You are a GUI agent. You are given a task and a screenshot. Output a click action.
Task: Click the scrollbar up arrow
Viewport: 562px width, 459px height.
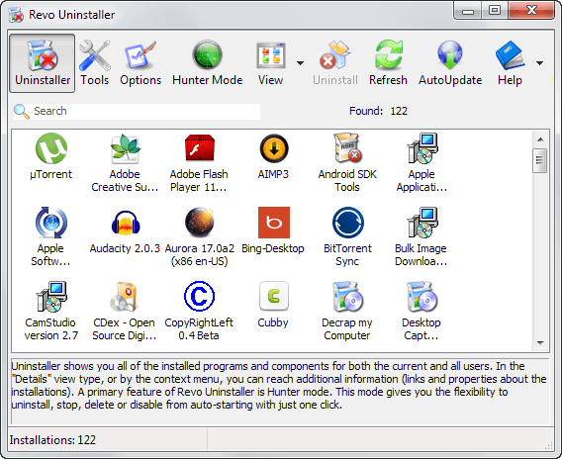pyautogui.click(x=540, y=139)
